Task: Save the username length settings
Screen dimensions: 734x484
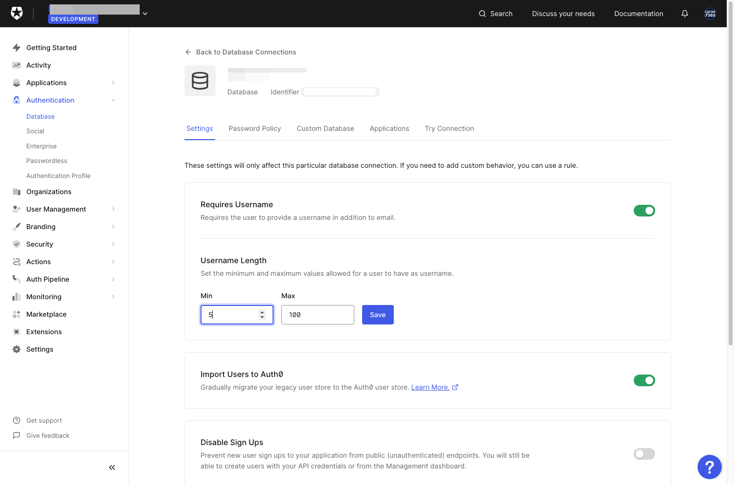Action: point(378,315)
